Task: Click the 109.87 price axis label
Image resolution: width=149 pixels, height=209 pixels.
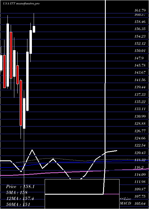Action: 139,189
